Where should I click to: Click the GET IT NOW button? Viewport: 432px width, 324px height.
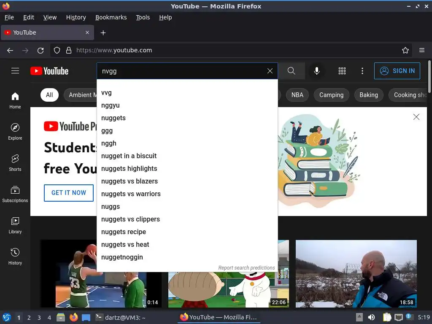coord(69,193)
